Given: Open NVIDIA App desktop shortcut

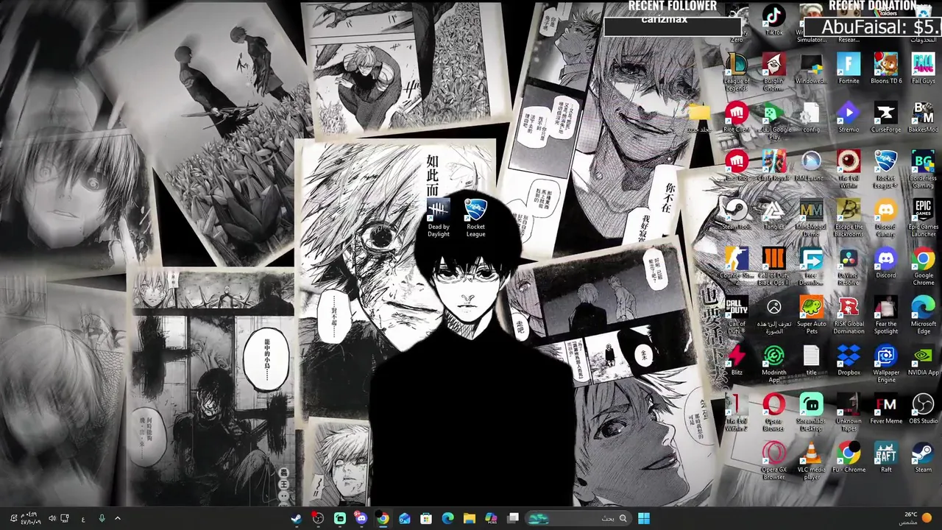Looking at the screenshot, I should click(x=923, y=360).
